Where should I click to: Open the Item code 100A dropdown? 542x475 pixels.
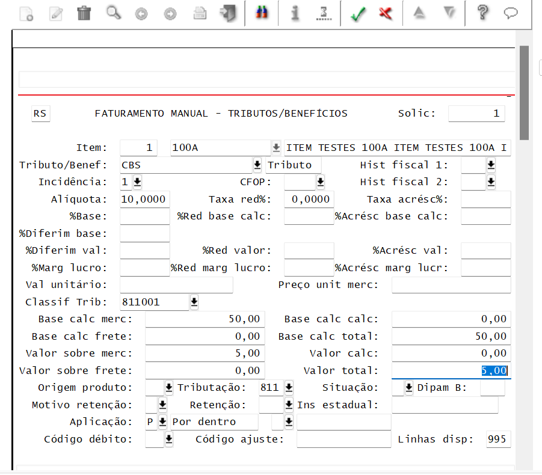click(276, 148)
